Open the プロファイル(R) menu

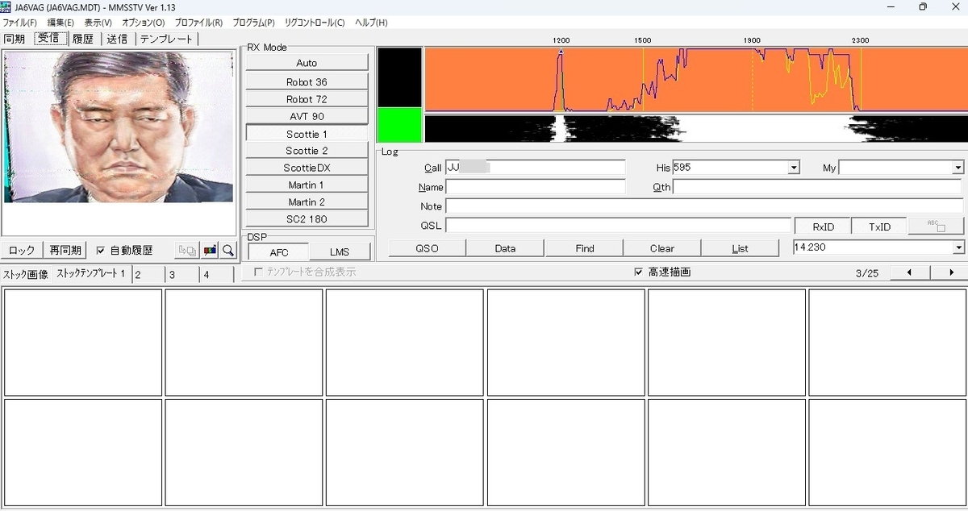pyautogui.click(x=198, y=23)
